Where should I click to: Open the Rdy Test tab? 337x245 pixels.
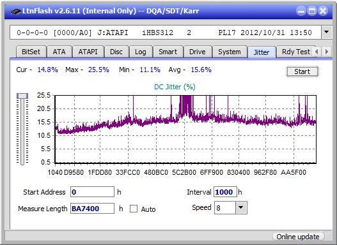[x=295, y=52]
